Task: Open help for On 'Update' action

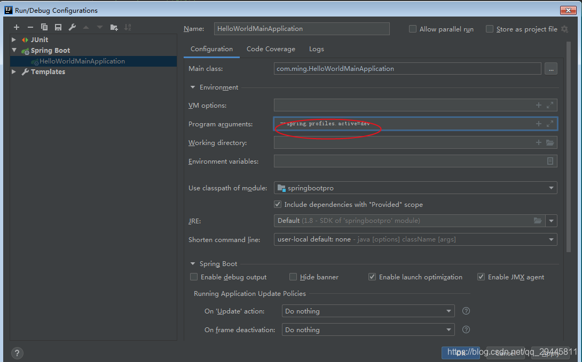Action: [x=466, y=311]
